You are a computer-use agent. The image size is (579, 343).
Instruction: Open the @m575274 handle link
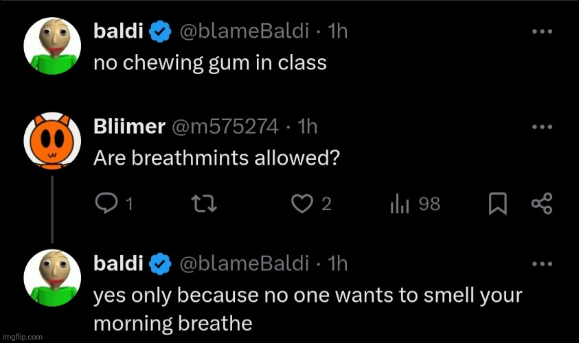(225, 127)
